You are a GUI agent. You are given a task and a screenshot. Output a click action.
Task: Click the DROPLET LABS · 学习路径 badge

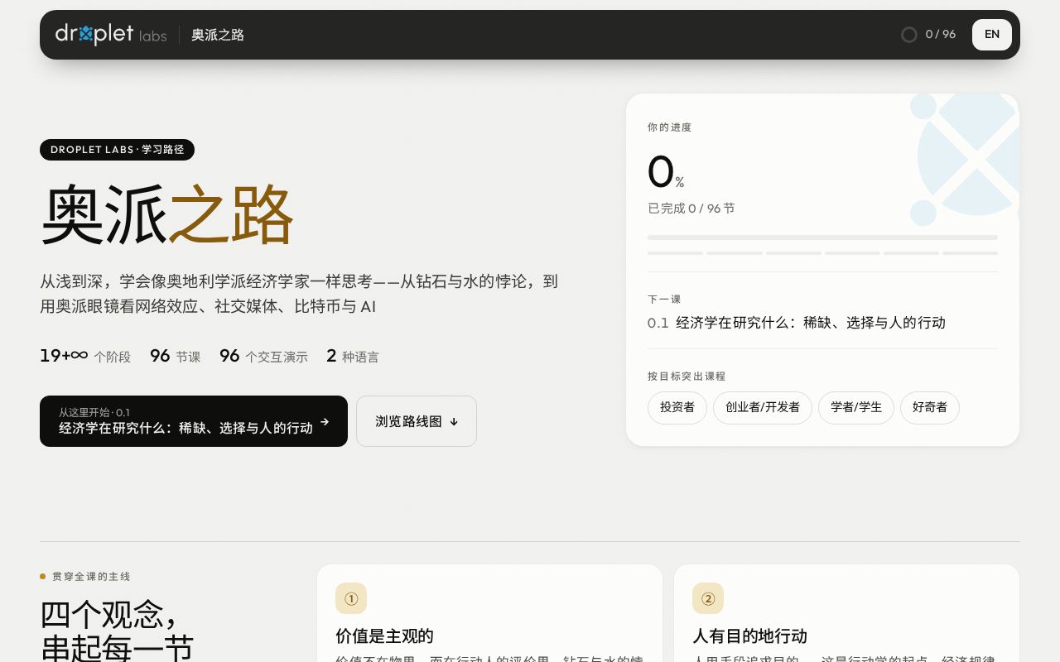coord(117,150)
